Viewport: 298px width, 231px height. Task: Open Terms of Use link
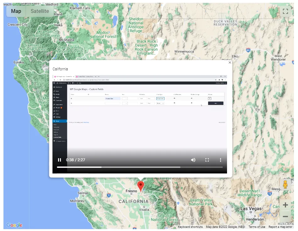point(257,227)
